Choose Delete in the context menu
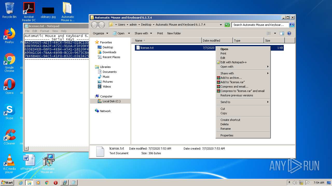 (x=243, y=124)
